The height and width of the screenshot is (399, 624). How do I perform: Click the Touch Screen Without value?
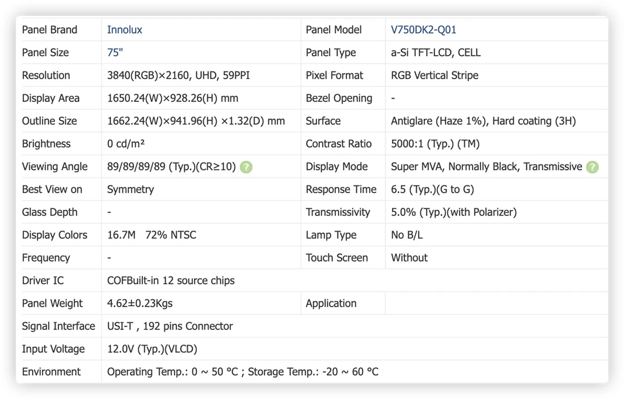409,258
